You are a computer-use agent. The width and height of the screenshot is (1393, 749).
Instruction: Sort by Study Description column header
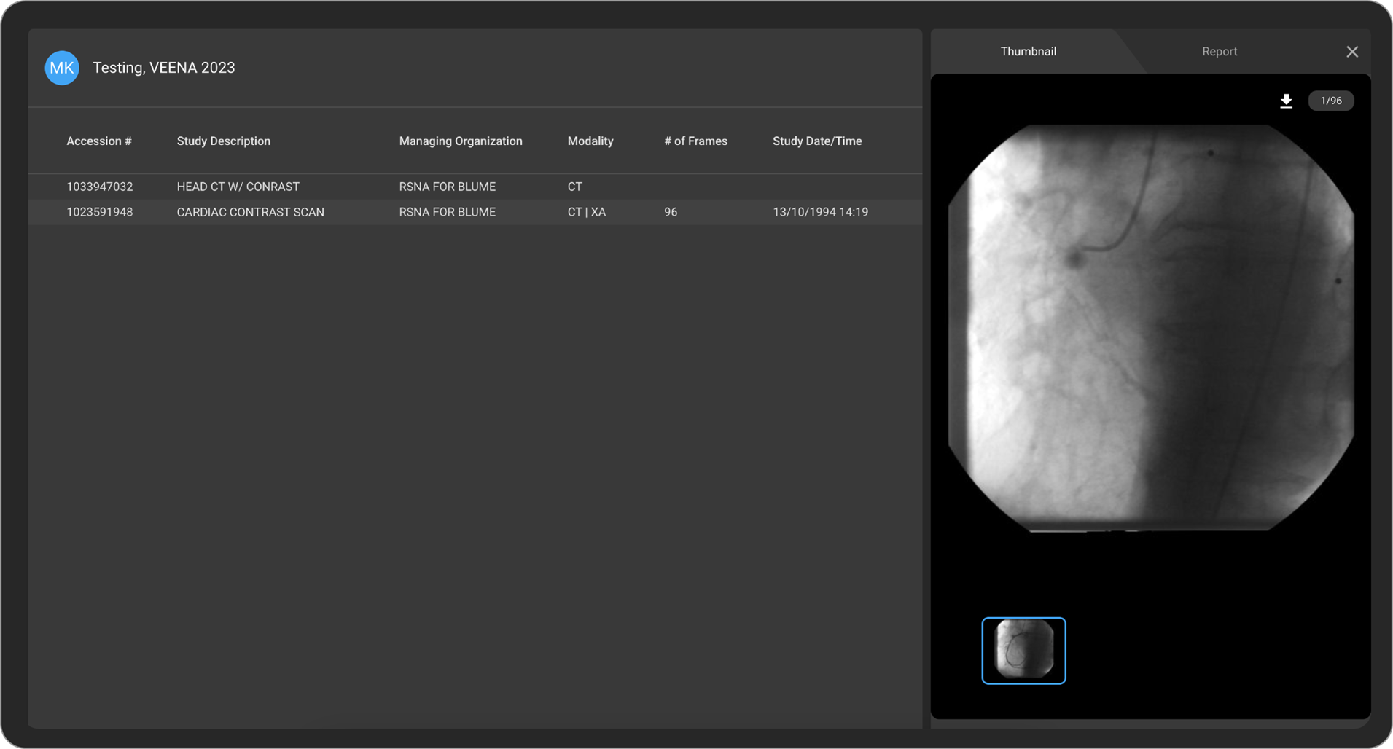(x=223, y=141)
